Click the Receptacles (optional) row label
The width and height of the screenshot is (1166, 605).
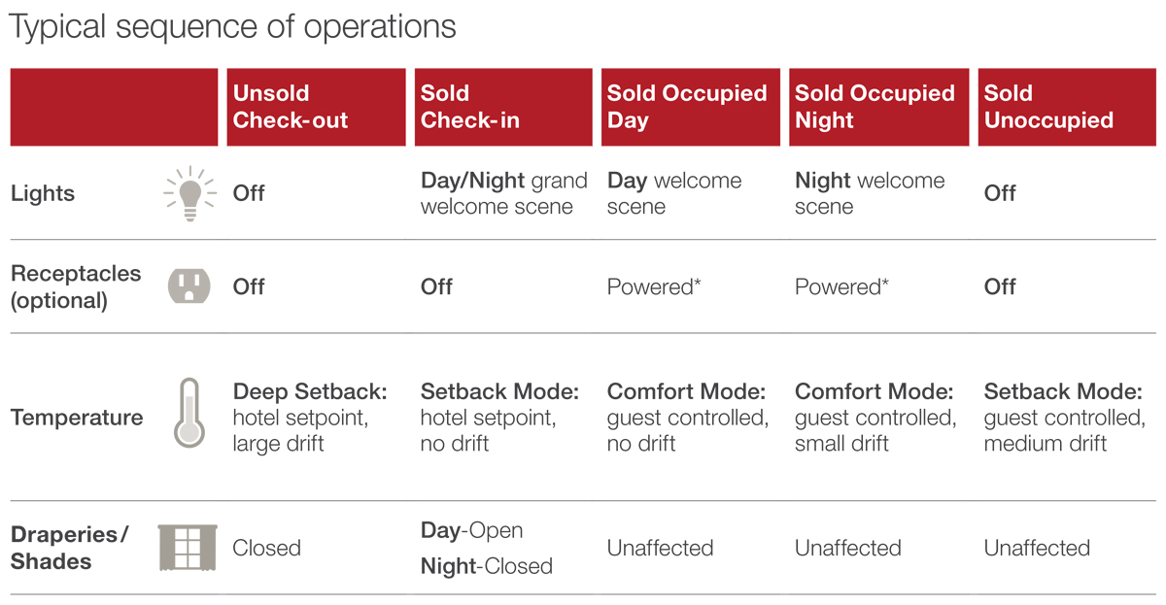click(x=76, y=286)
